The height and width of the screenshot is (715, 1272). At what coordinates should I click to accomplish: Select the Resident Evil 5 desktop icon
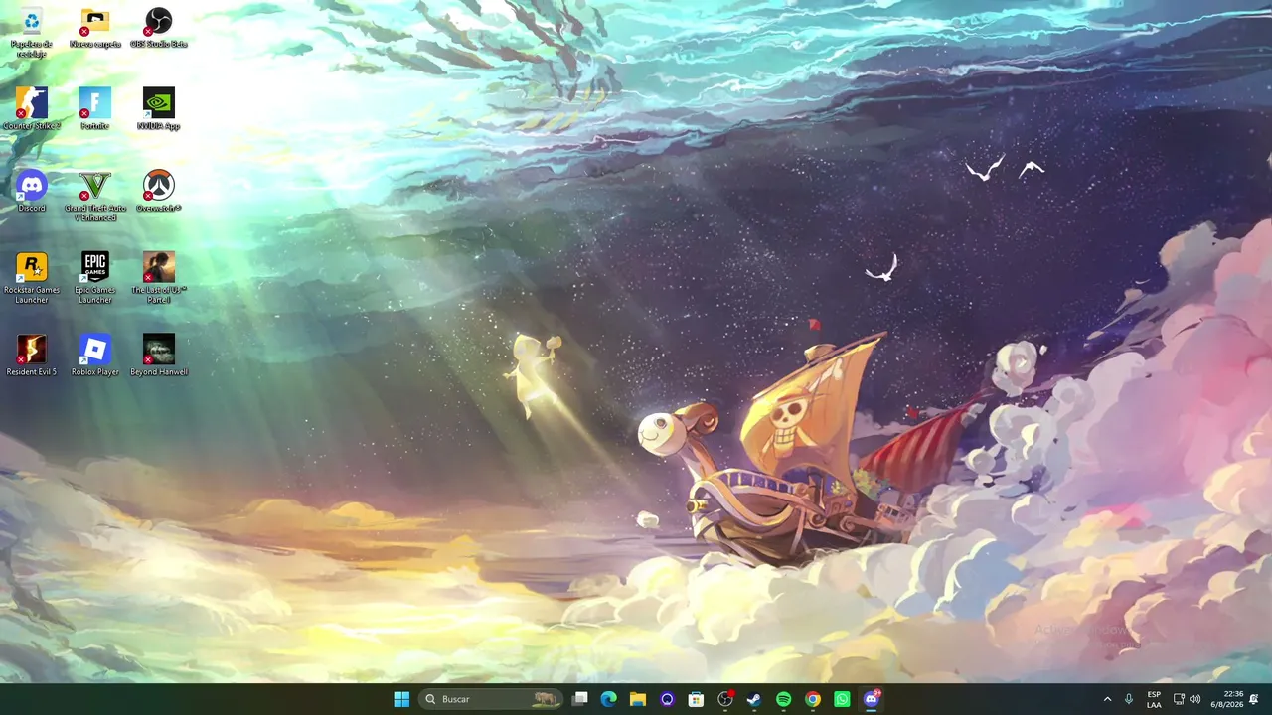tap(32, 356)
